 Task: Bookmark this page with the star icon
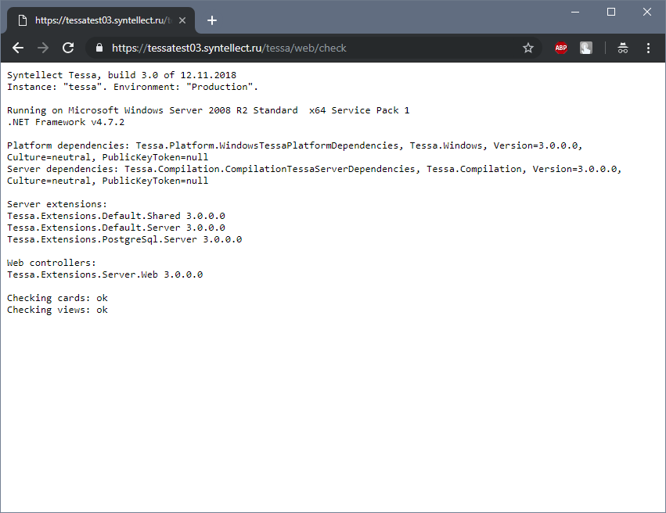click(x=528, y=48)
